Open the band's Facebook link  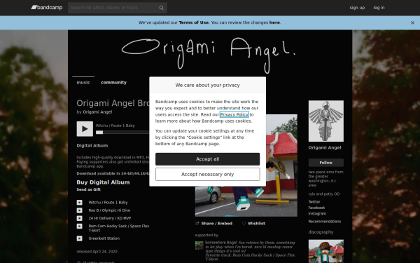pos(316,208)
